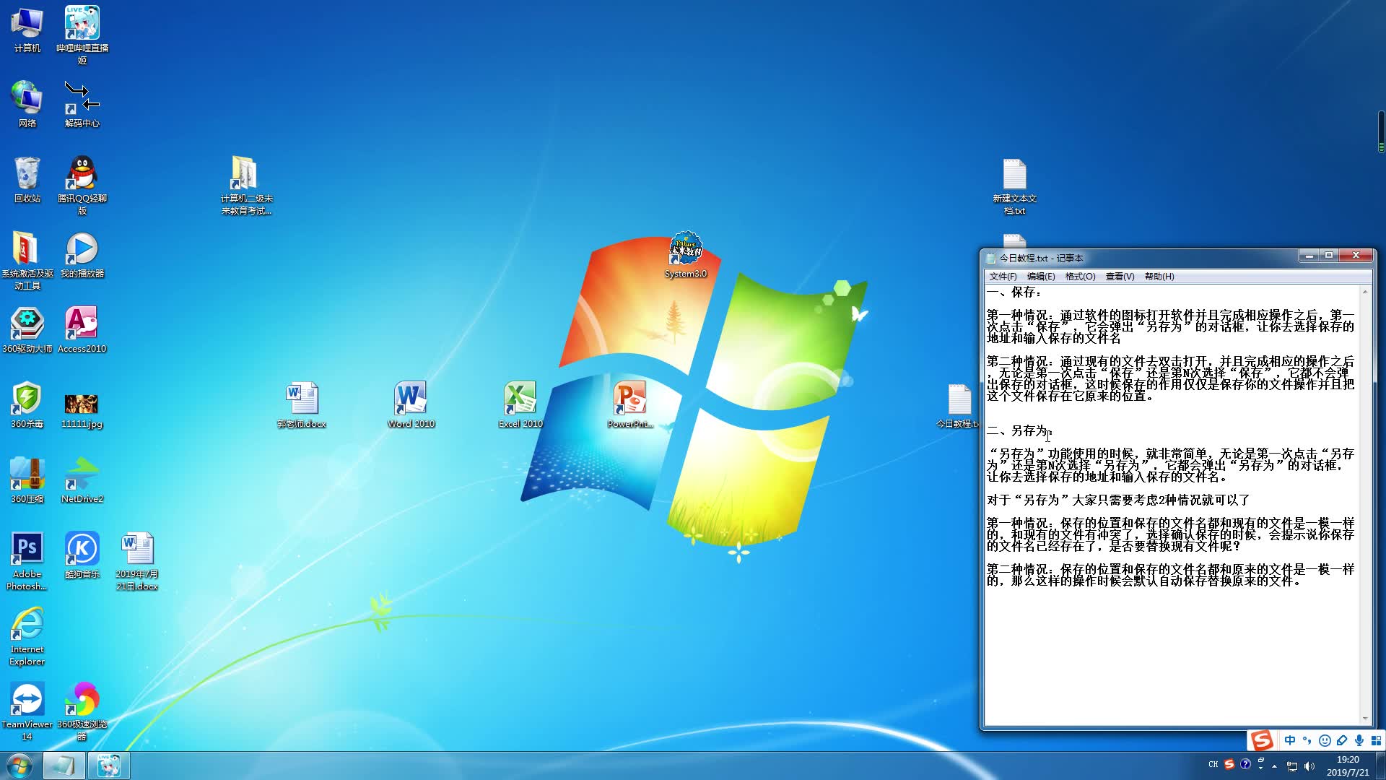Viewport: 1386px width, 780px height.
Task: Open the emoji smiley panel on the IME bar
Action: (x=1325, y=740)
